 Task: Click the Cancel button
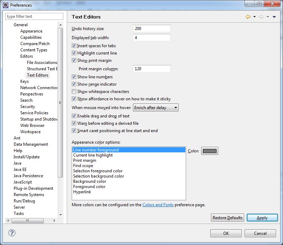260,233
